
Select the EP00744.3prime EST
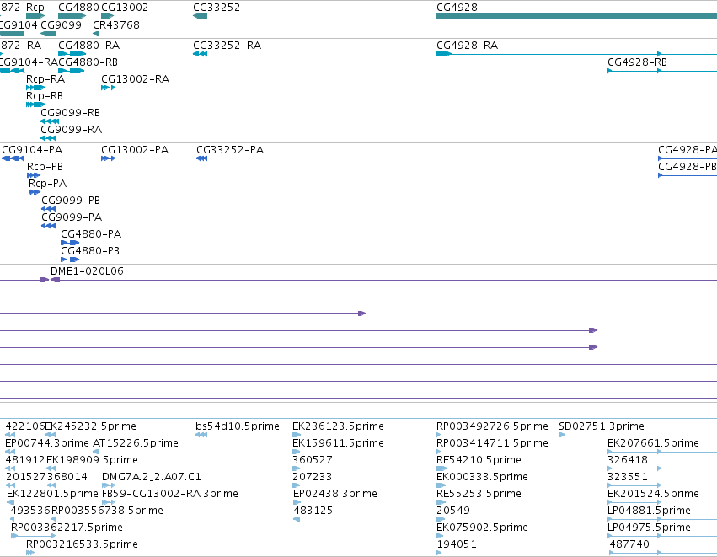pos(46,443)
